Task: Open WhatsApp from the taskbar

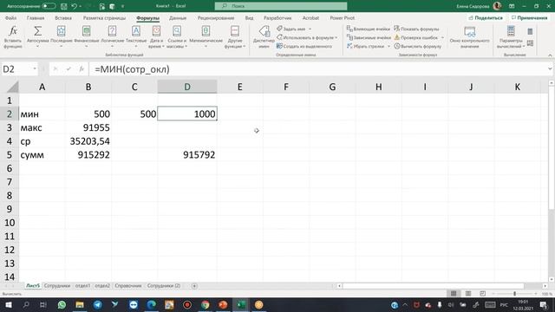Action: [62, 304]
